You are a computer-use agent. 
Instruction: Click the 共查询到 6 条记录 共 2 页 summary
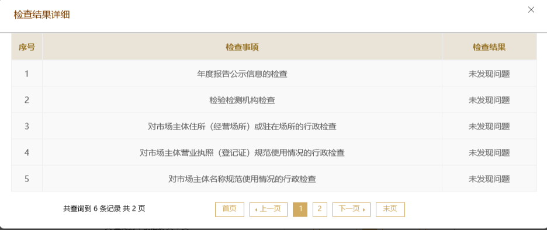[104, 209]
